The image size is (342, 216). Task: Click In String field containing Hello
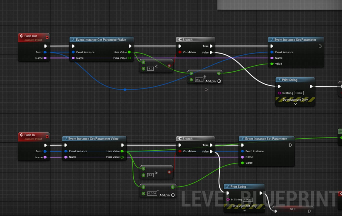coord(299,93)
